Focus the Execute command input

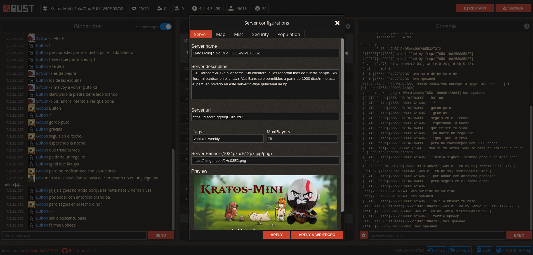tap(437, 235)
